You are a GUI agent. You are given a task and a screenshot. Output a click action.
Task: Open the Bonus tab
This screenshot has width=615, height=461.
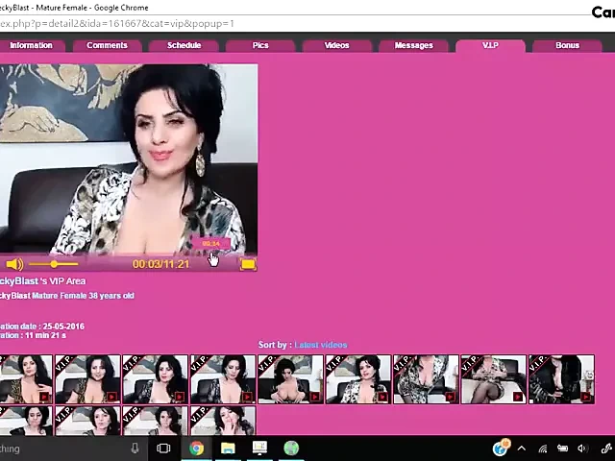(567, 45)
